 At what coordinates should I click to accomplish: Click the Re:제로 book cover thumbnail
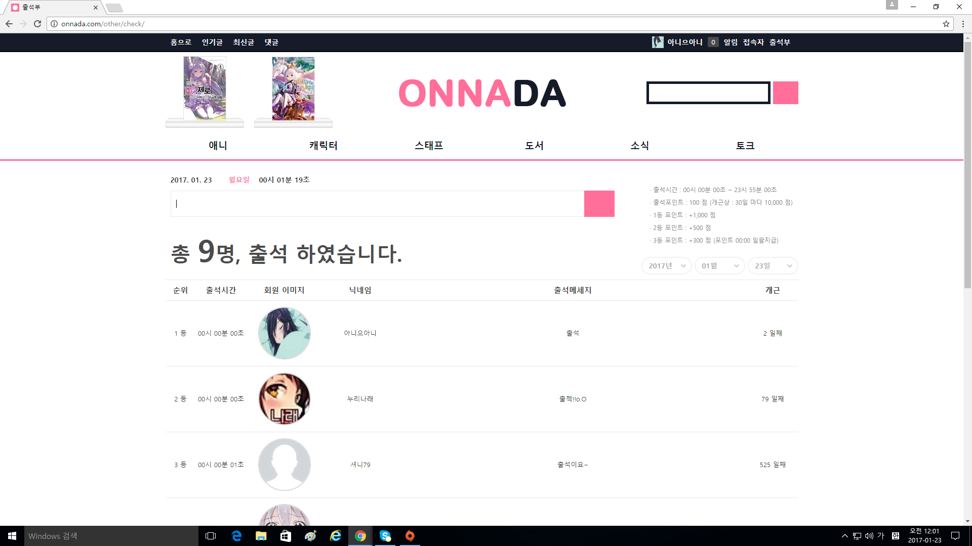tap(205, 89)
